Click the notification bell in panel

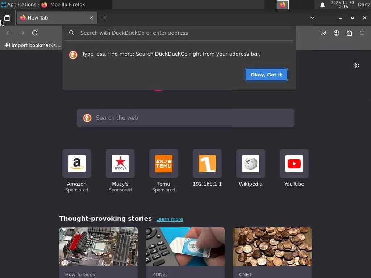[322, 5]
